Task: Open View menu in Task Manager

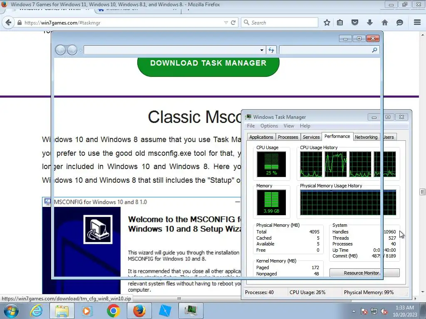Action: point(289,126)
